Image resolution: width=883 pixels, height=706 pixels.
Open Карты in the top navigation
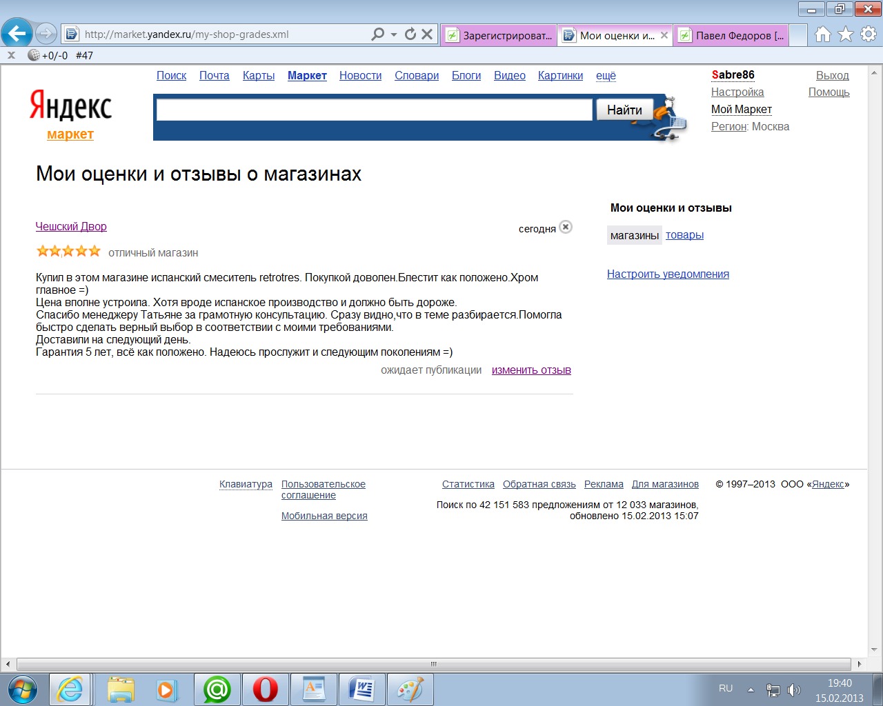259,76
